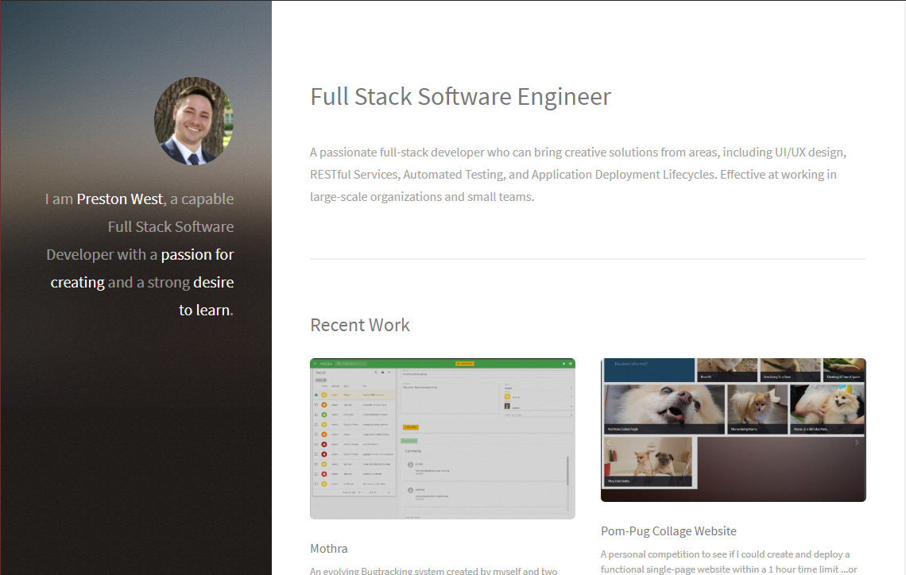
Task: Click the hamburger menu icon in the Mothra header
Action: click(315, 364)
